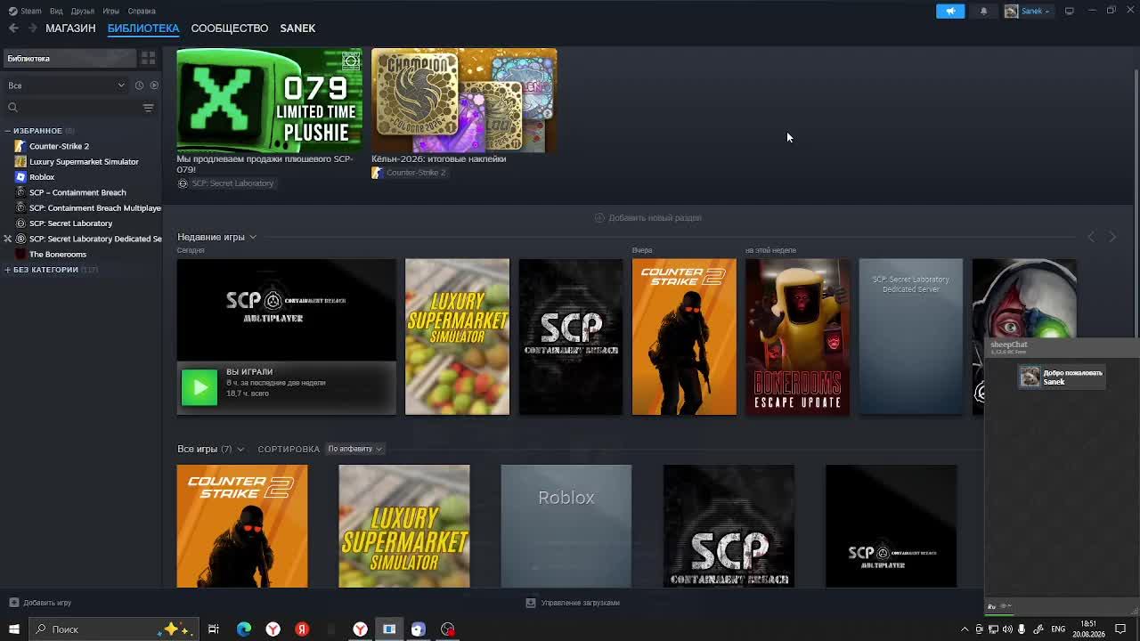Go back with the back arrow

(13, 28)
